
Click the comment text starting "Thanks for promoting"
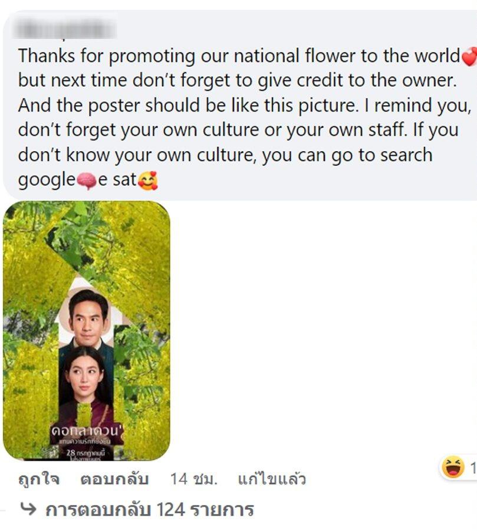tap(236, 106)
